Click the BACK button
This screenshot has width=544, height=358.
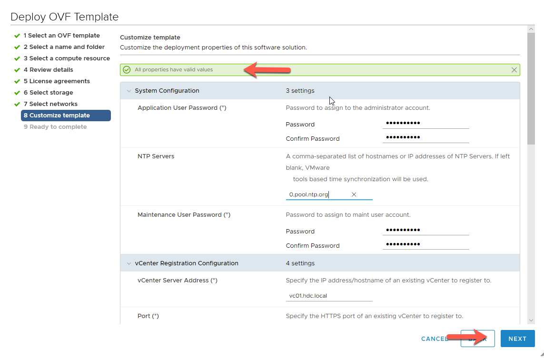(x=477, y=339)
